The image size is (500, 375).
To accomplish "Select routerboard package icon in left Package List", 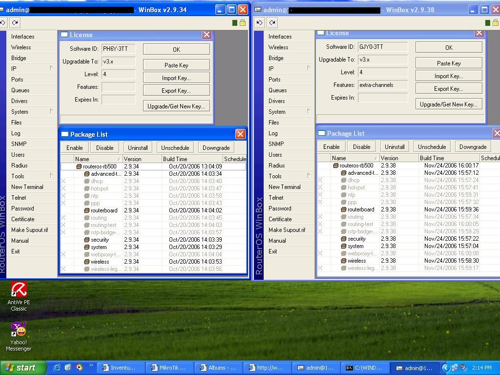I will coord(87,210).
